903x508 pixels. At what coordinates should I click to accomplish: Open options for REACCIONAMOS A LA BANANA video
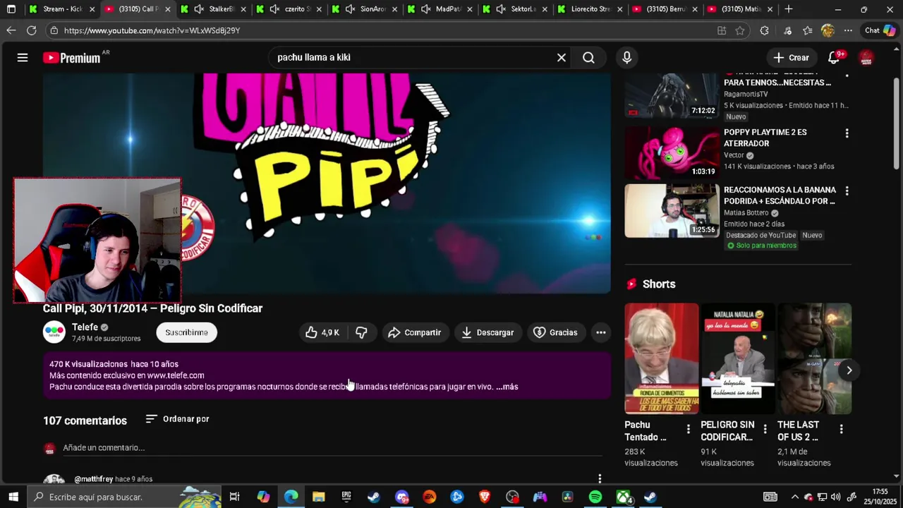pos(847,191)
